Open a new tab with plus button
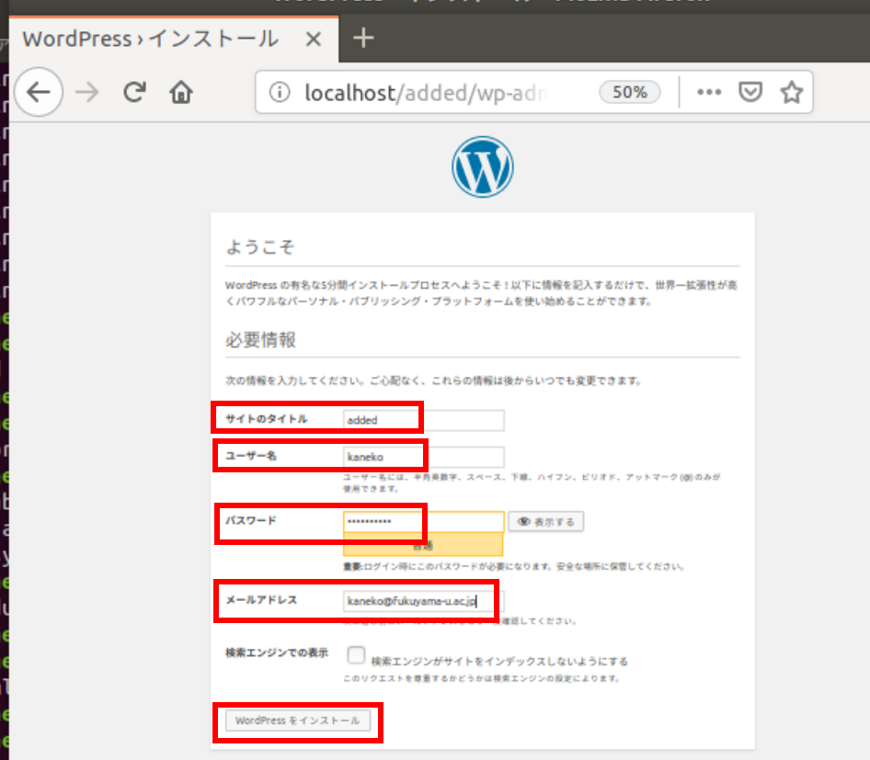This screenshot has width=870, height=760. tap(363, 39)
